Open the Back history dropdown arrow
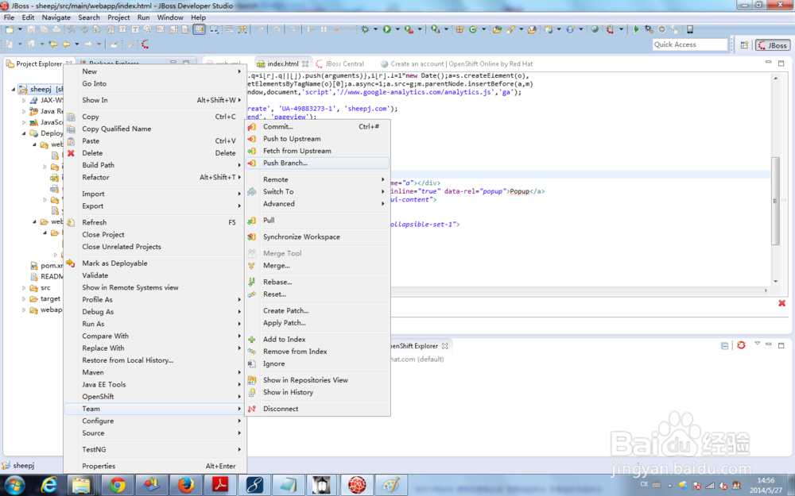This screenshot has height=496, width=795. pyautogui.click(x=76, y=44)
